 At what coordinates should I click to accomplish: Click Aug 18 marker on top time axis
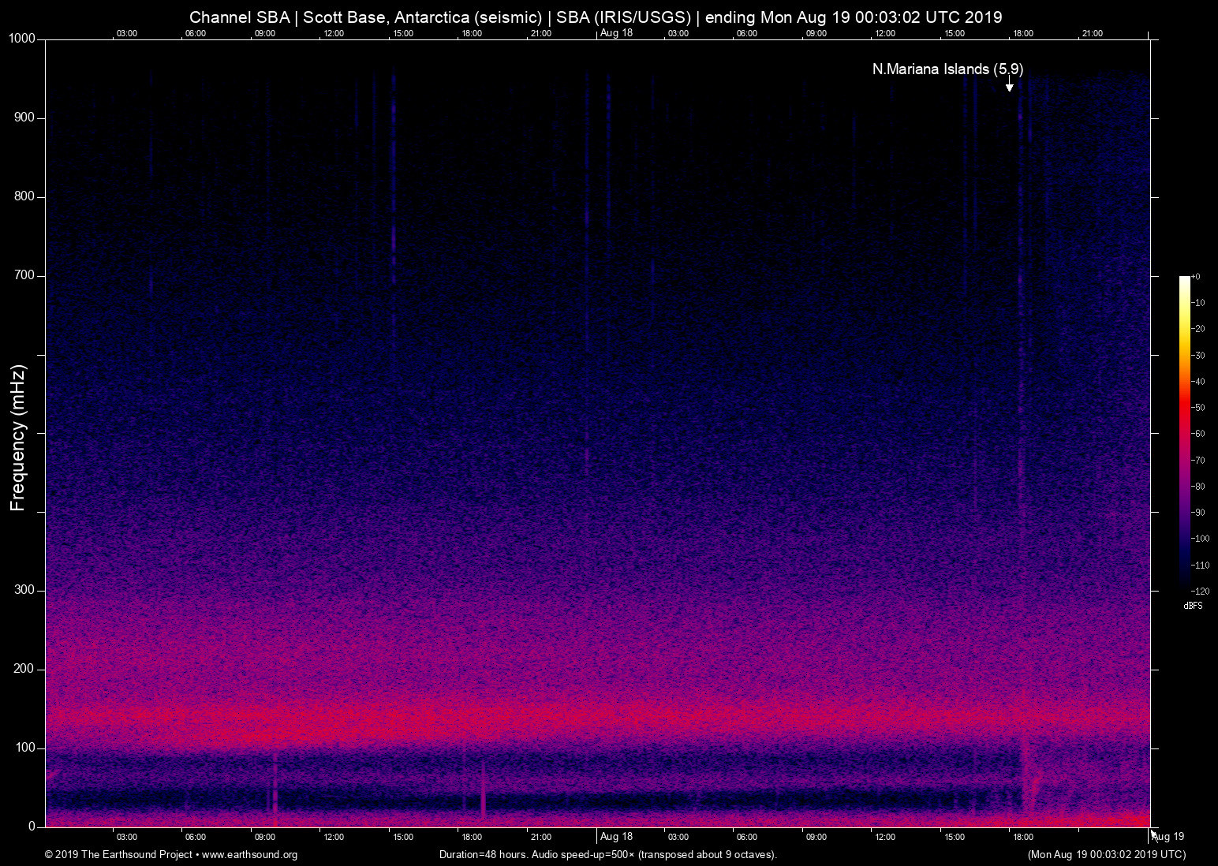(x=616, y=33)
